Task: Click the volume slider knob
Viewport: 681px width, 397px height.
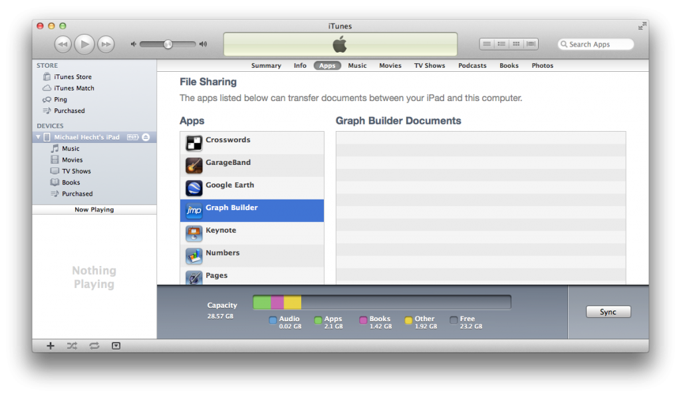Action: click(x=168, y=44)
